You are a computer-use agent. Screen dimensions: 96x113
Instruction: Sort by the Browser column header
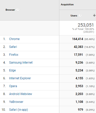coord(10,10)
